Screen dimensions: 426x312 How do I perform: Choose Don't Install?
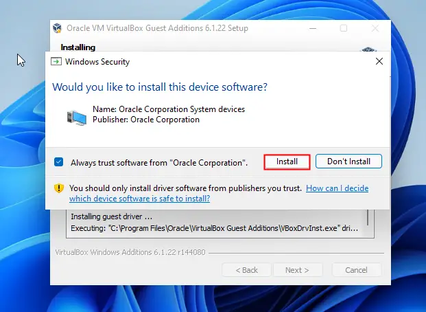pos(348,161)
